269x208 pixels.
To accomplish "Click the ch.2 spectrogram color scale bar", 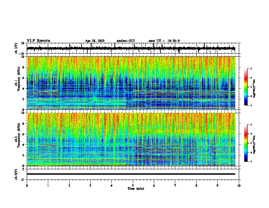I will coord(246,143).
